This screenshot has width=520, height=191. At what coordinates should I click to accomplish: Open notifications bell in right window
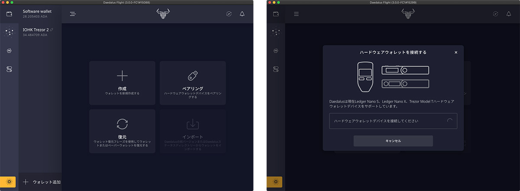(x=508, y=14)
